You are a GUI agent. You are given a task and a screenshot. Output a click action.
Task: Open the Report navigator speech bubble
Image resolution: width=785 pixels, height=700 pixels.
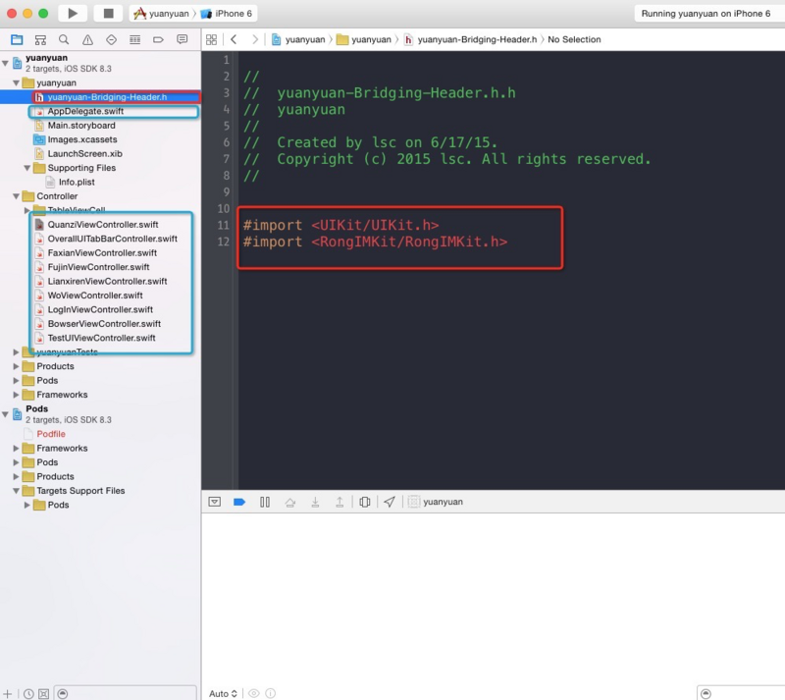[183, 39]
